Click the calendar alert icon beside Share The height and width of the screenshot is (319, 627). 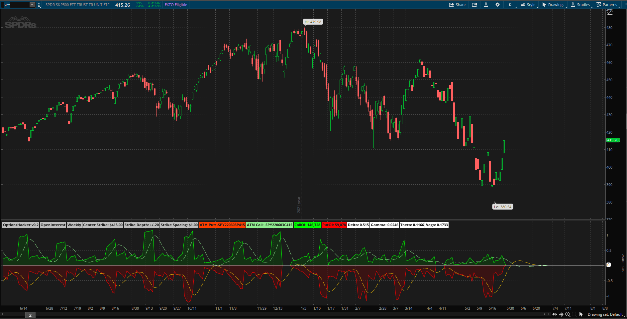[474, 5]
